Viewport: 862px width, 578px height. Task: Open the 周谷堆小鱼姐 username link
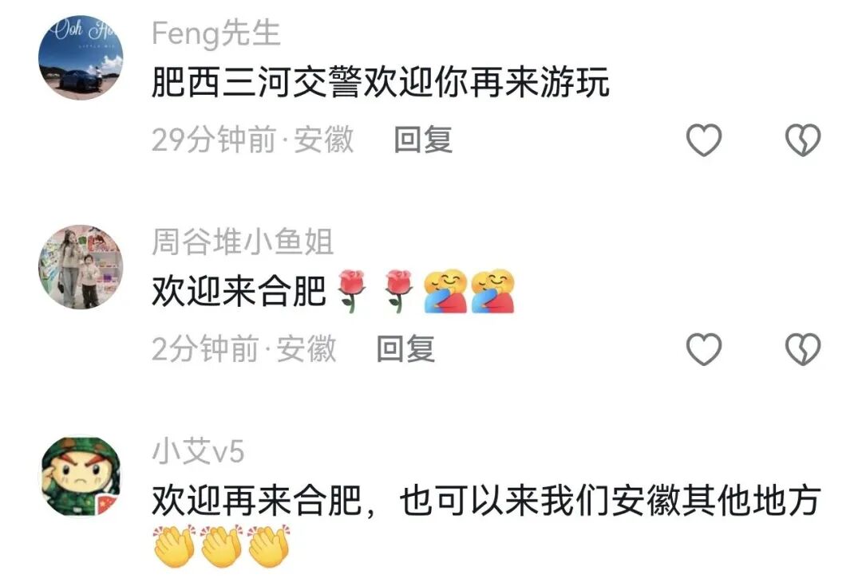(243, 242)
